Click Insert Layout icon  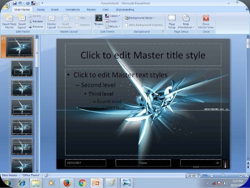(x=22, y=22)
